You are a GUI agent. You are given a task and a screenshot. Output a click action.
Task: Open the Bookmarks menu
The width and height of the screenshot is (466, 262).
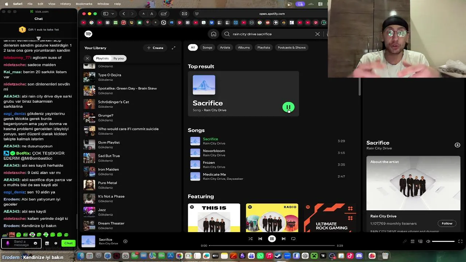tap(84, 4)
